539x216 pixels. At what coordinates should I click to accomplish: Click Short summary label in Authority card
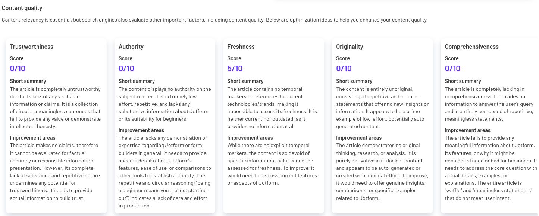pos(137,81)
